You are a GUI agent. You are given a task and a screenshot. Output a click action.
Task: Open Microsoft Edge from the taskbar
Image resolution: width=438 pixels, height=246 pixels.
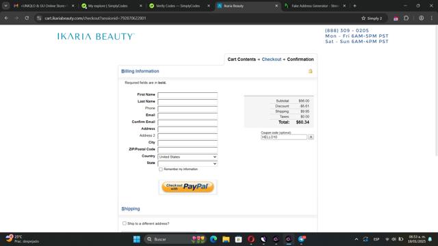pos(214,239)
